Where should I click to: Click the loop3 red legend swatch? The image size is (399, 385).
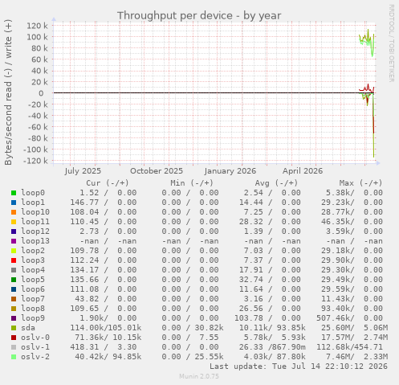point(14,260)
